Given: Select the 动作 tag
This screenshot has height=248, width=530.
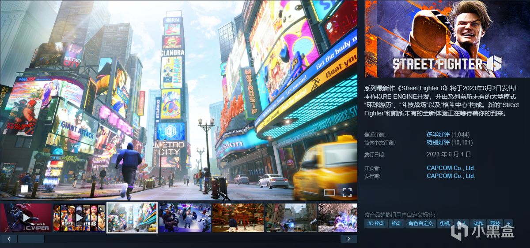Looking at the screenshot, I should [478, 224].
